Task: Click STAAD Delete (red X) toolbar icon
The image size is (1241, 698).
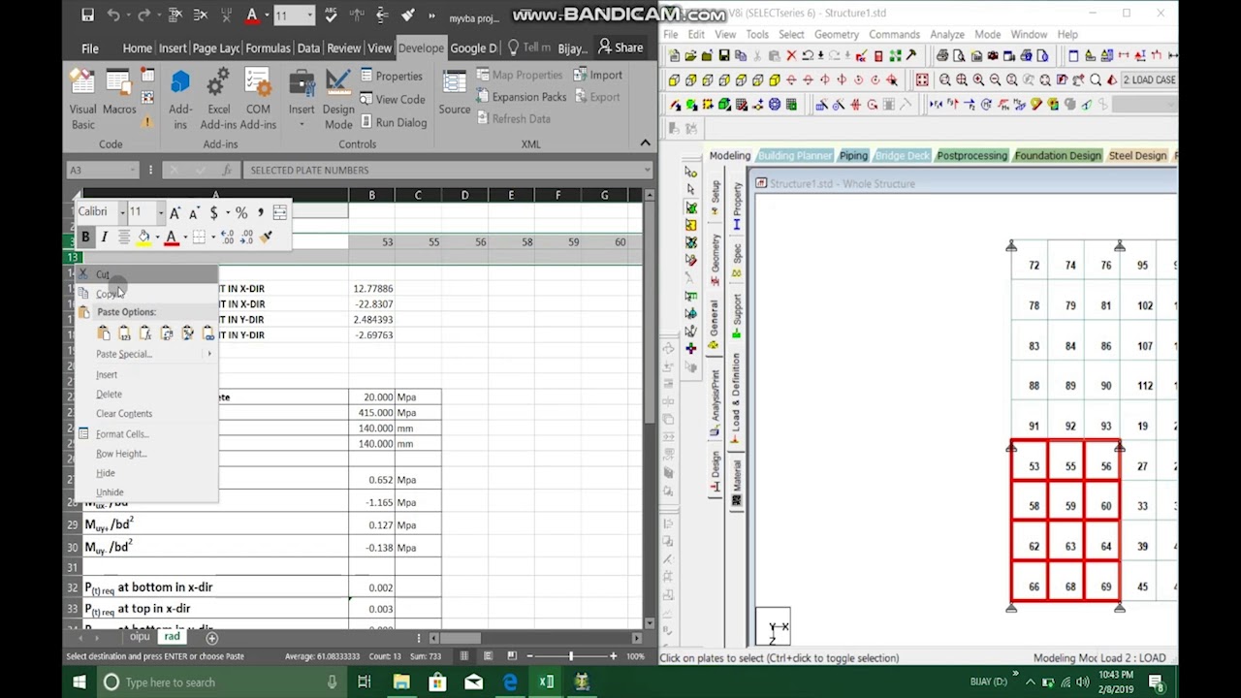Action: click(791, 56)
